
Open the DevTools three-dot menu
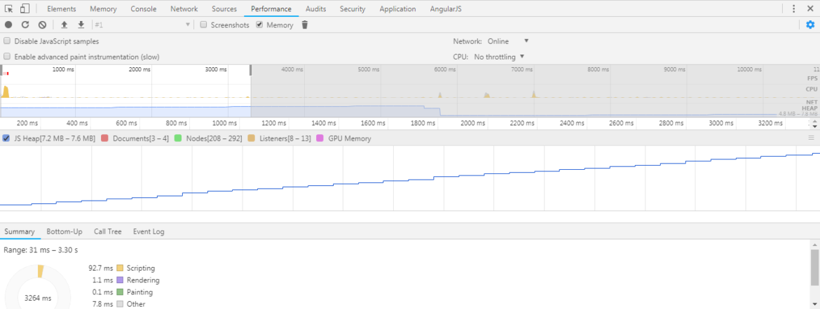coord(793,9)
